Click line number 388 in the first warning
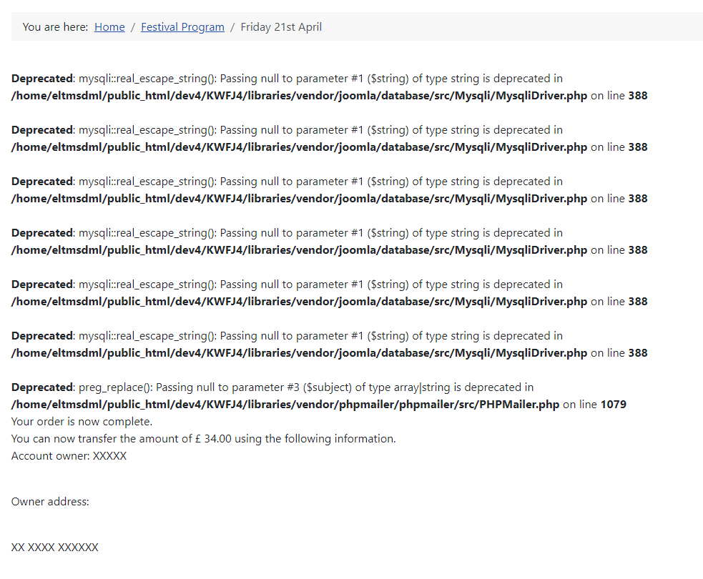The image size is (703, 579). click(x=637, y=96)
